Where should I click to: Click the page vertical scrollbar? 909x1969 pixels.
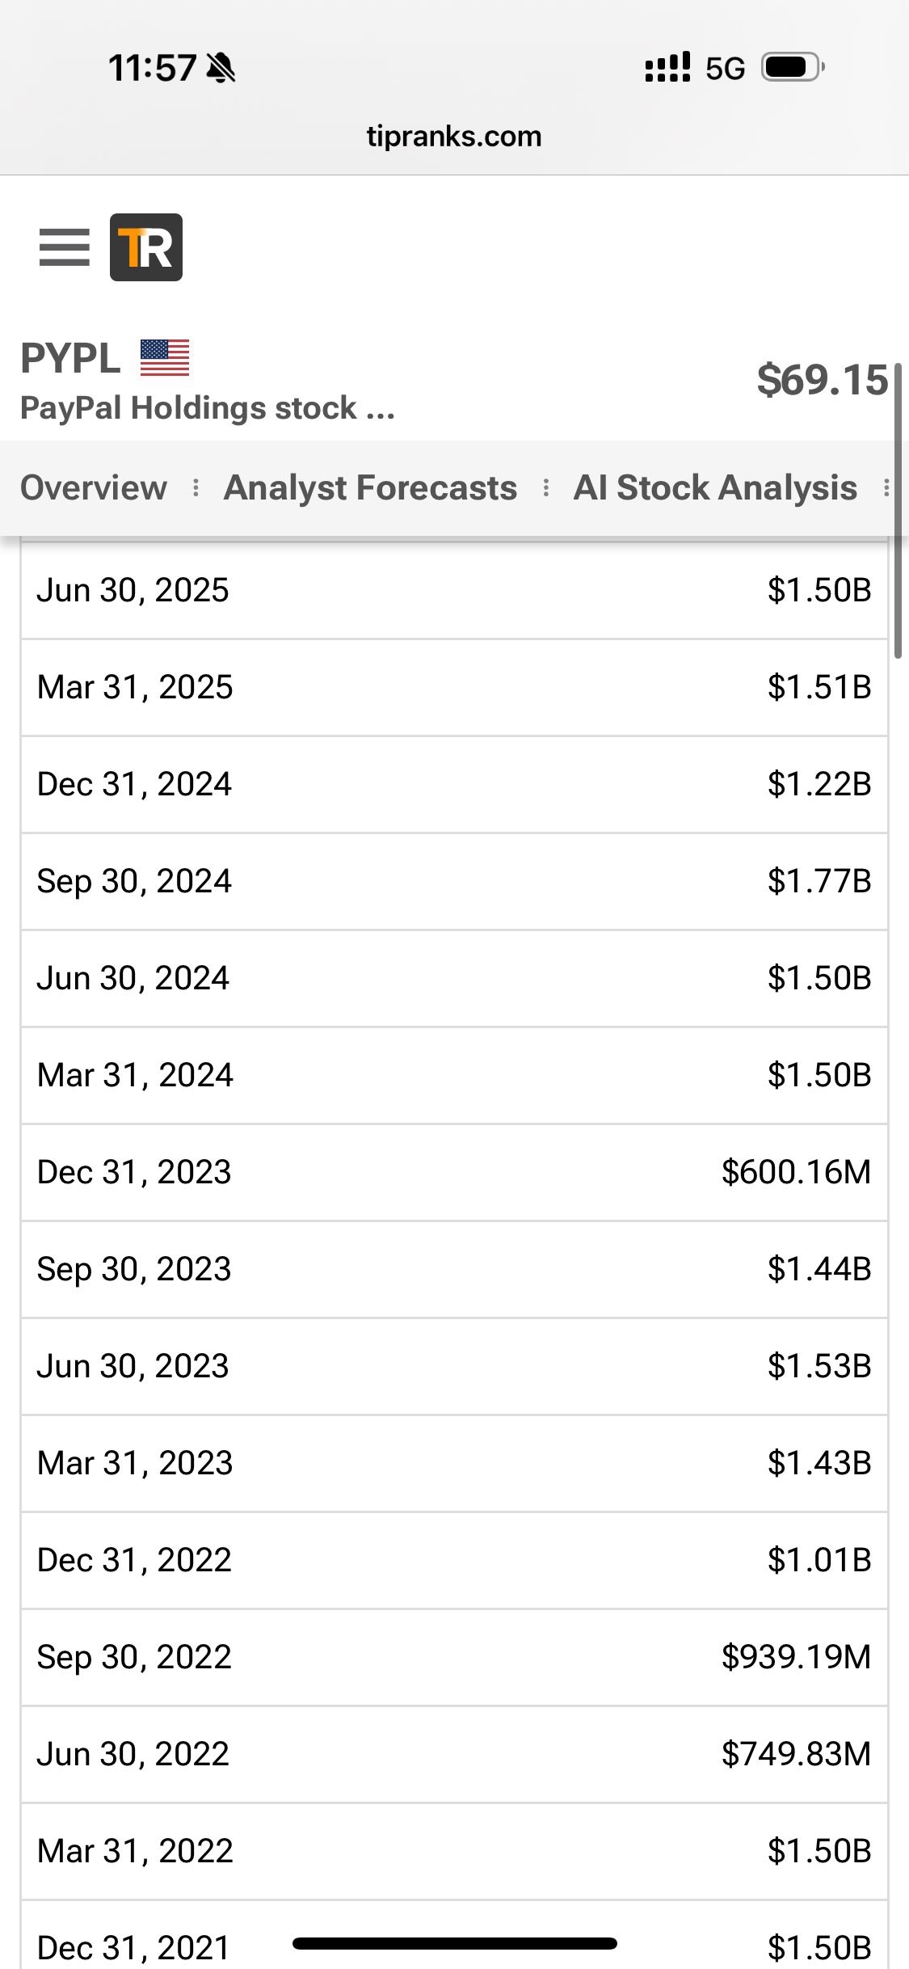[898, 511]
